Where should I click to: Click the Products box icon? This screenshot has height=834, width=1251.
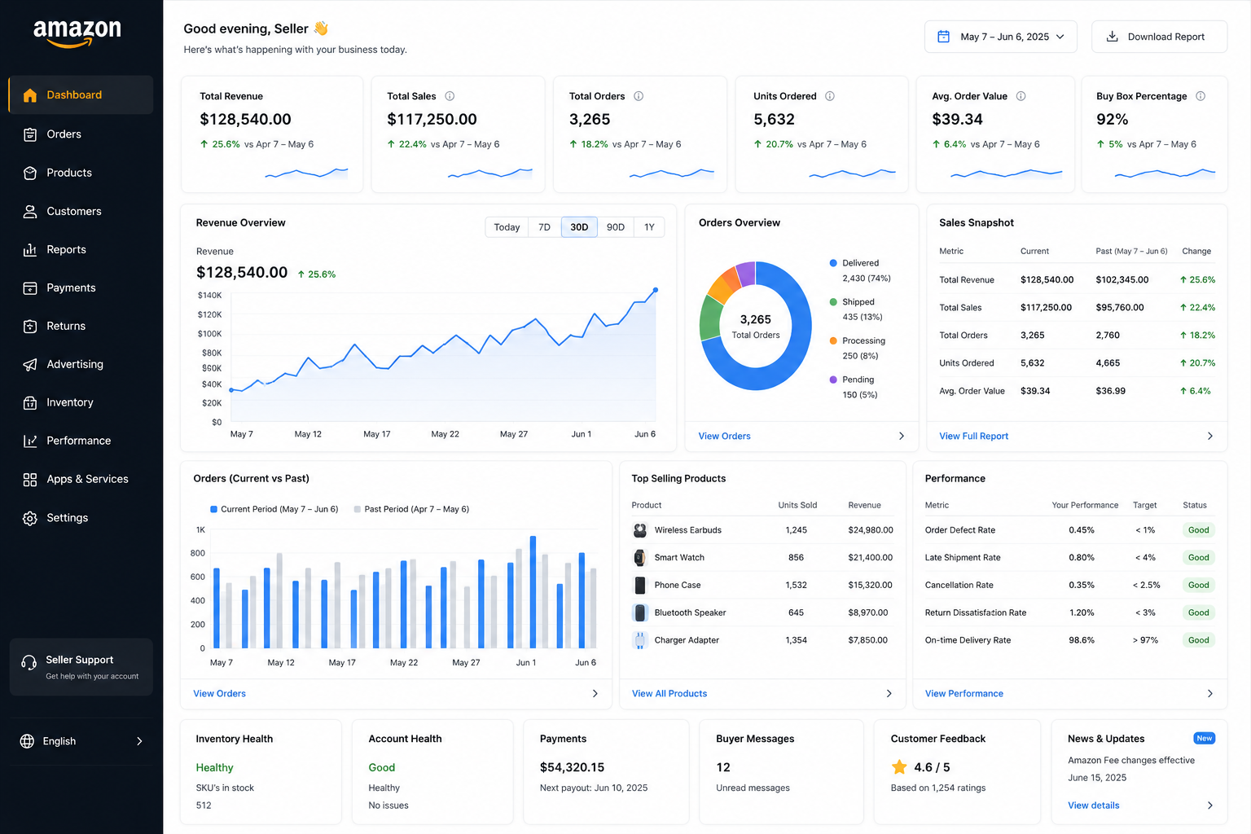pos(30,173)
